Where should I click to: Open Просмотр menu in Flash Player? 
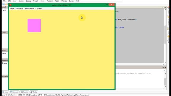(19, 9)
